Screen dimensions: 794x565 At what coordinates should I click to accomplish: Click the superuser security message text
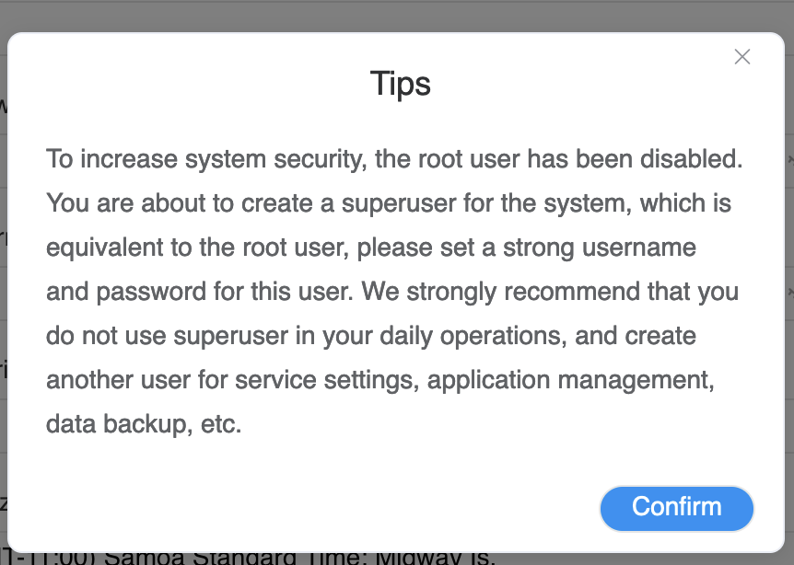(394, 292)
